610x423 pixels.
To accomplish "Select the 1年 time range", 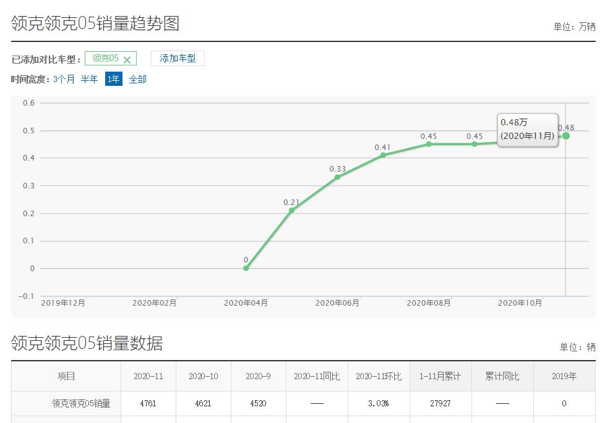I will coord(114,79).
